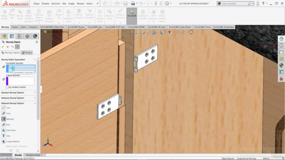
Task: Open the Görünüm menu
Action: coord(56,4)
